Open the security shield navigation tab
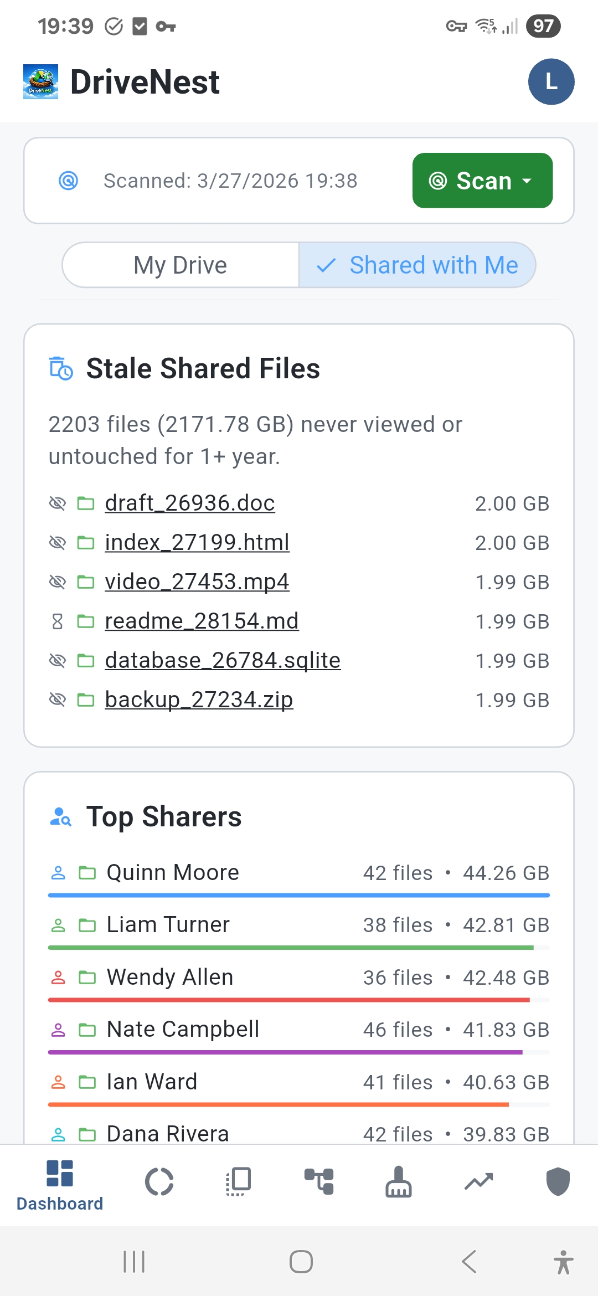The image size is (598, 1296). click(x=558, y=1182)
